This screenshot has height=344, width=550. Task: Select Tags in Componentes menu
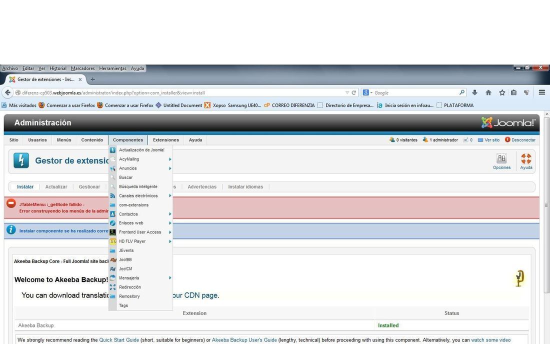[x=123, y=305]
